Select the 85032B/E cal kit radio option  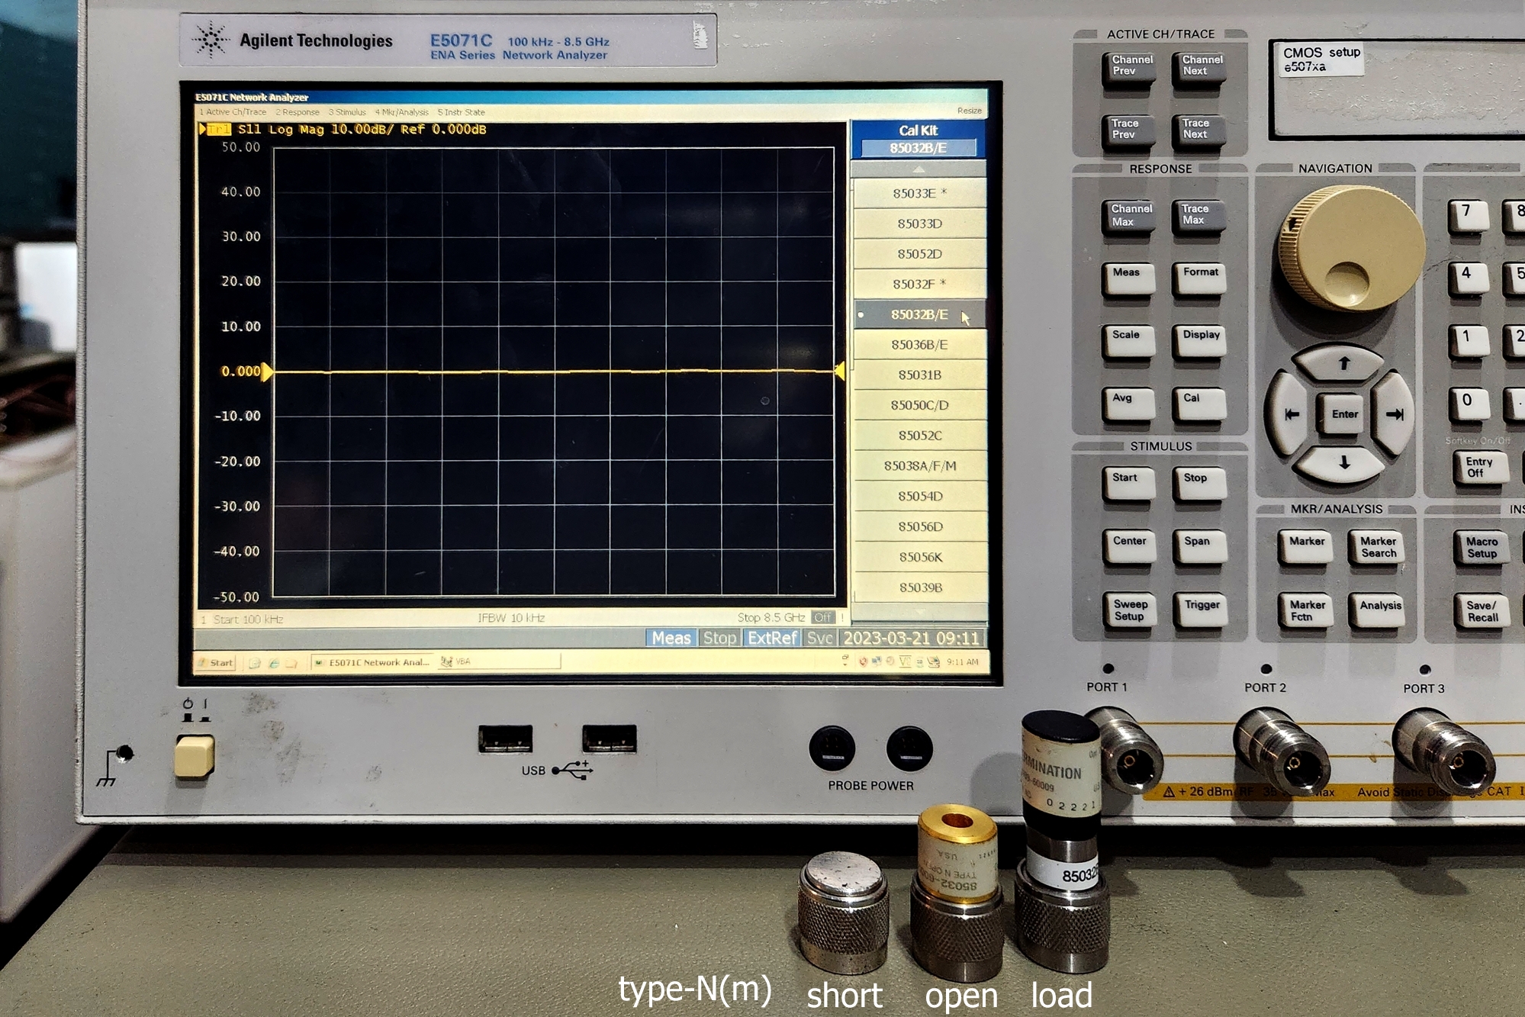[x=919, y=314]
